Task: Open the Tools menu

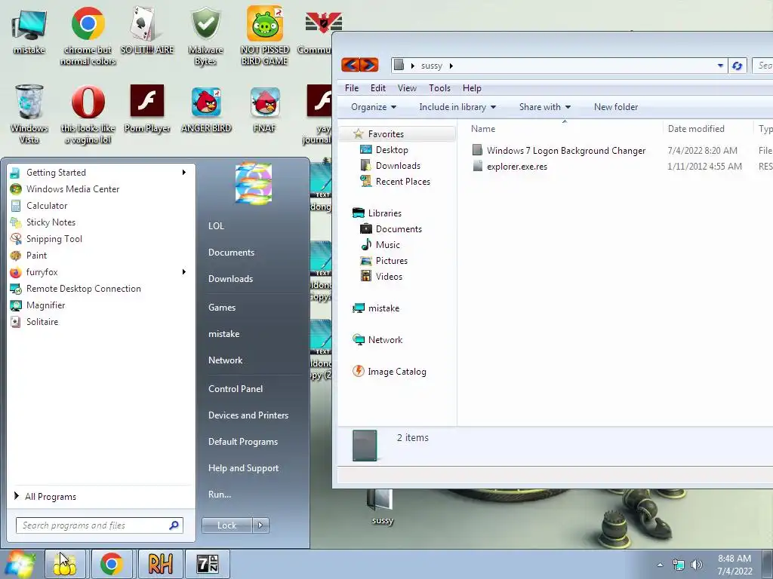Action: click(x=439, y=88)
